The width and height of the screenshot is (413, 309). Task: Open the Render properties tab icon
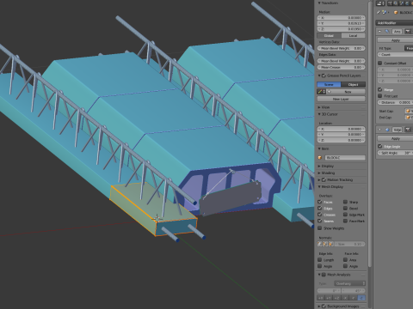(x=391, y=3)
